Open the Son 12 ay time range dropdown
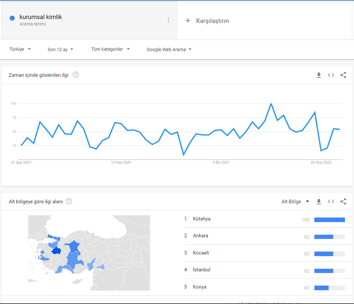Image resolution: width=354 pixels, height=304 pixels. [60, 50]
